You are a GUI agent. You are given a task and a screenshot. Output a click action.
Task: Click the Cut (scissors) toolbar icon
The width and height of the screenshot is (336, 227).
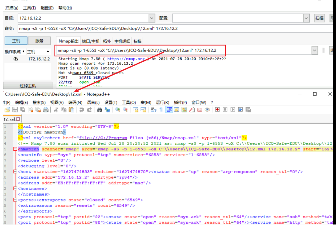point(56,110)
